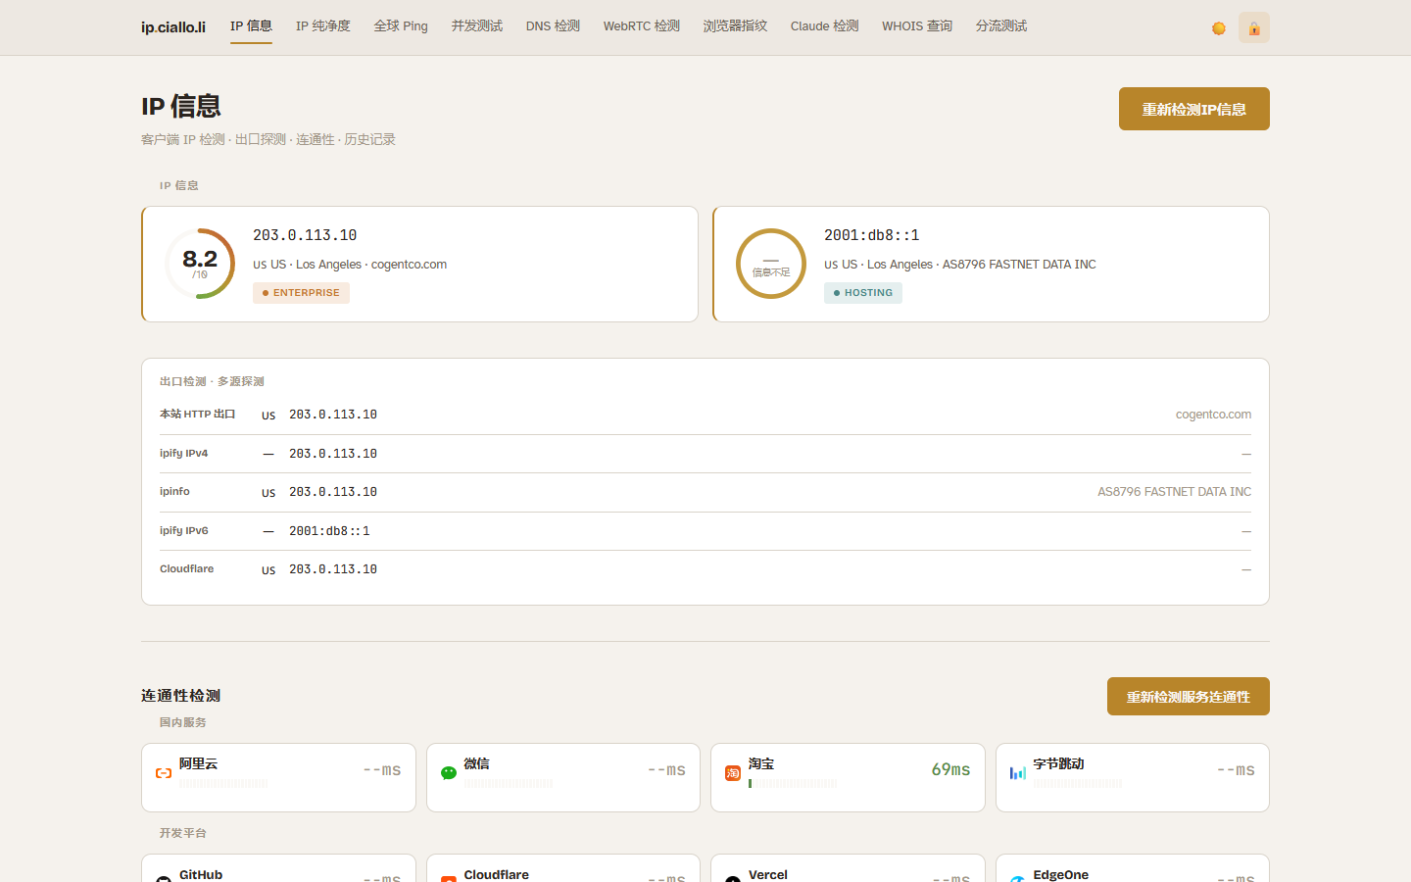1411x882 pixels.
Task: Click the ipify IPv6 row label
Action: tap(184, 531)
